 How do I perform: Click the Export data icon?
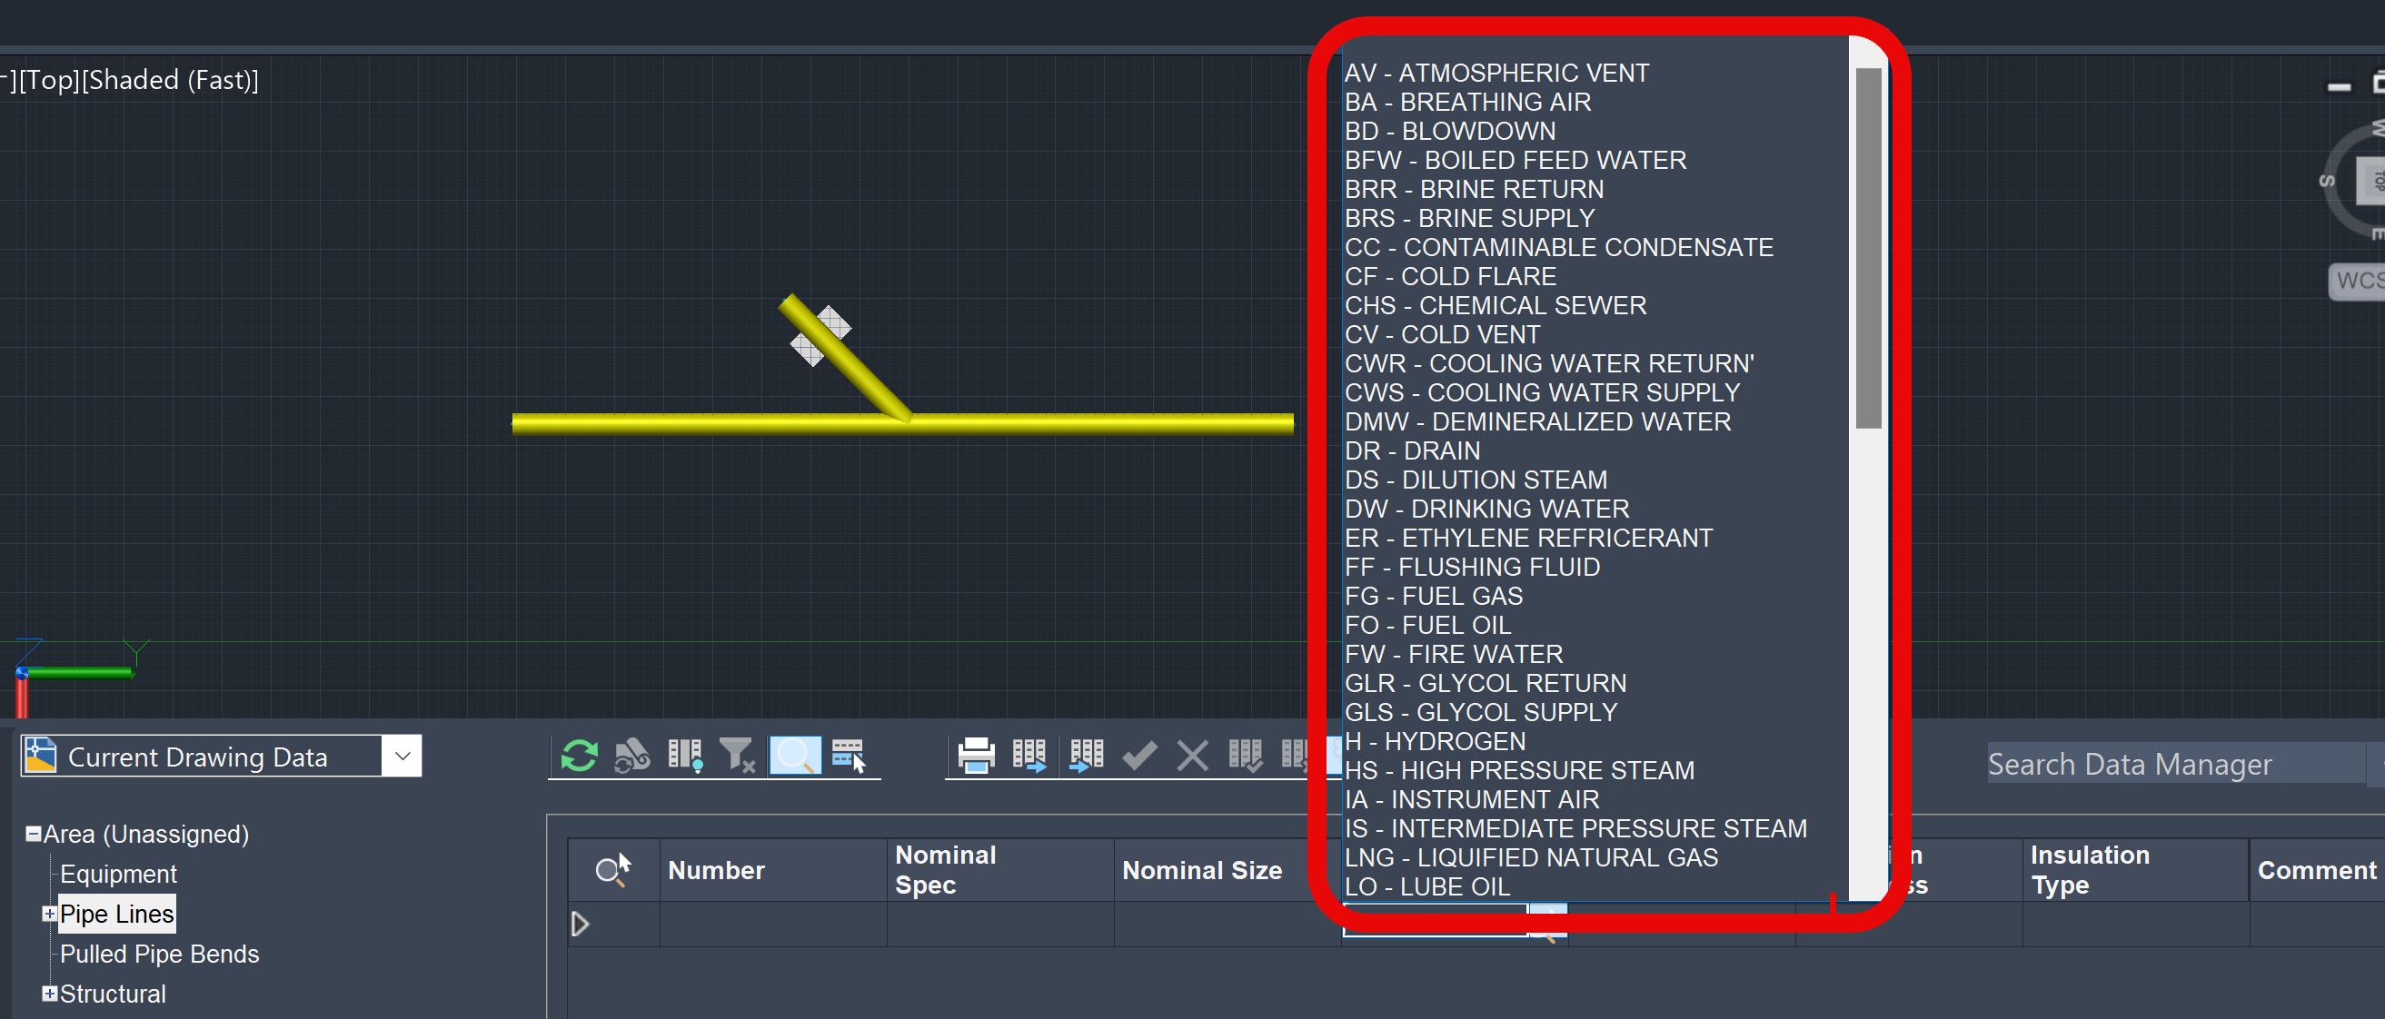click(x=1029, y=756)
